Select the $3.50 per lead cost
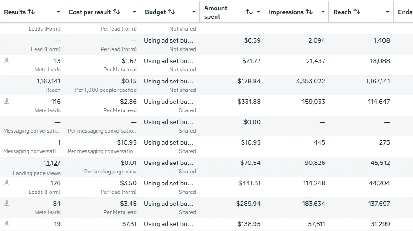 click(x=128, y=183)
